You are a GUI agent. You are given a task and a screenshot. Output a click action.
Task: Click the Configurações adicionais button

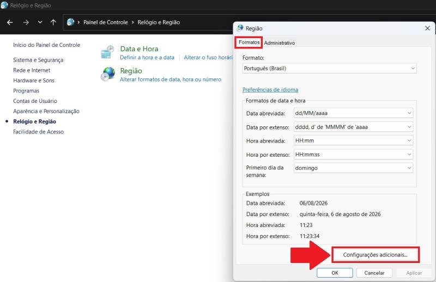(x=376, y=255)
